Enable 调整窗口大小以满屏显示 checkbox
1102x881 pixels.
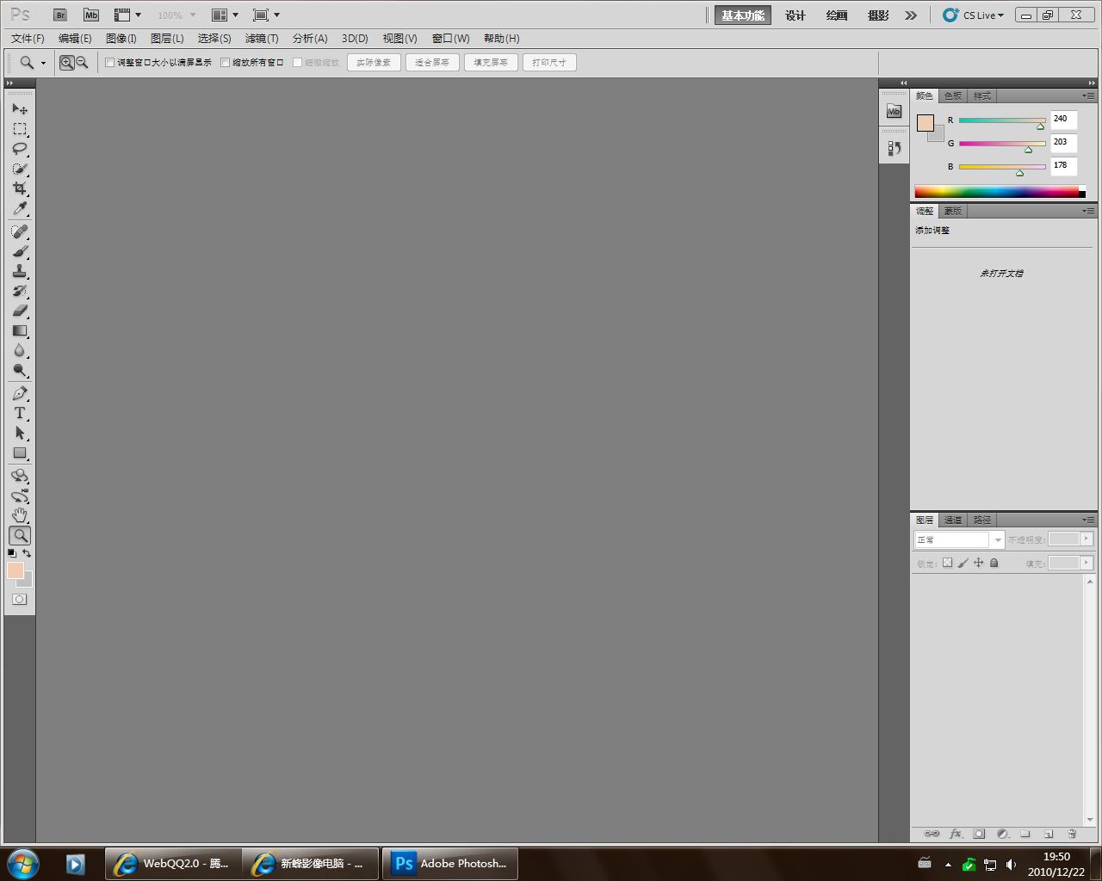[109, 63]
